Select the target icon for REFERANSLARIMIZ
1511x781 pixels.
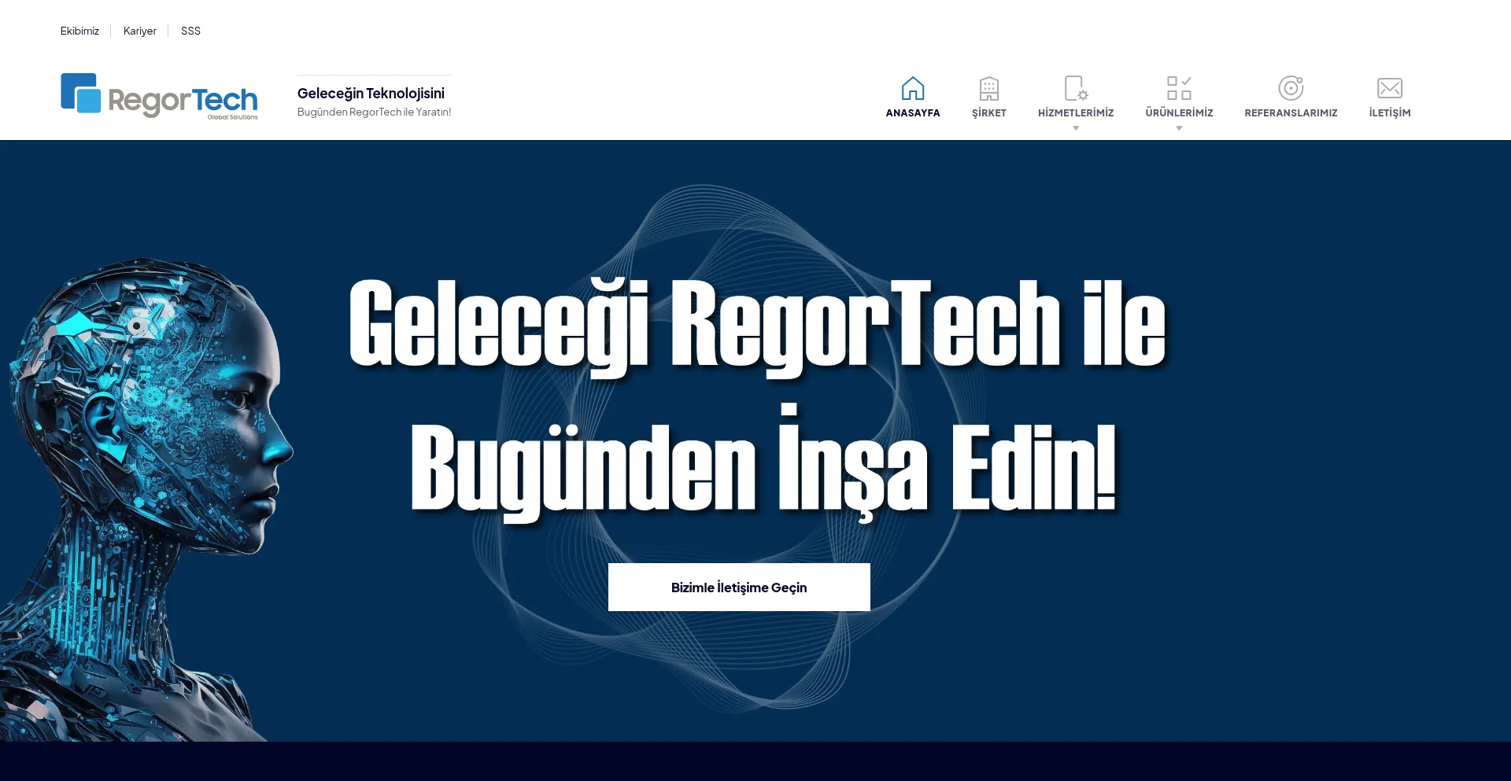coord(1291,87)
